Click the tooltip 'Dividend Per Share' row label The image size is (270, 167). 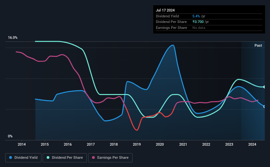pos(171,22)
